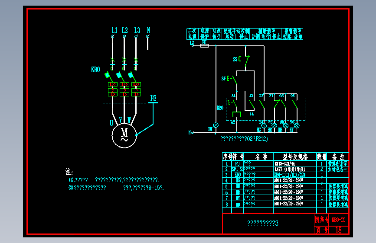Select the green KB0 coil rectangle above A2
376x243 pixels.
tap(237, 115)
